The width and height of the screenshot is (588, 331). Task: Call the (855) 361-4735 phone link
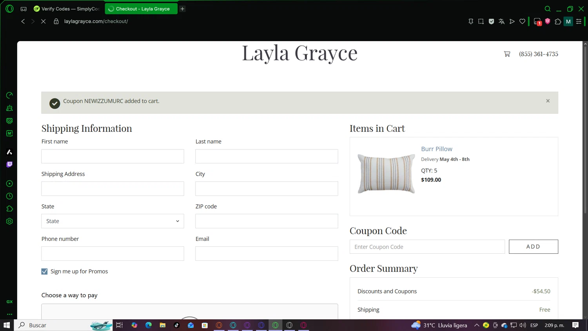pos(539,54)
